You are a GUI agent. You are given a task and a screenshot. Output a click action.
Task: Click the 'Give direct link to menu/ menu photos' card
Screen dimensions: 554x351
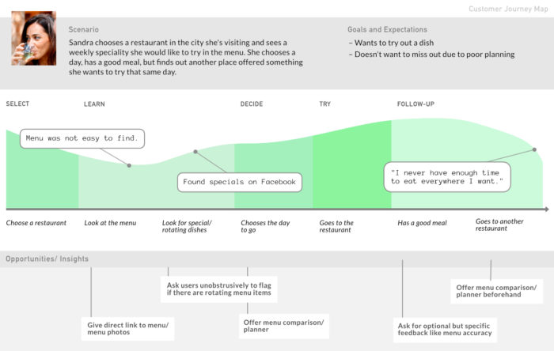[x=127, y=329]
